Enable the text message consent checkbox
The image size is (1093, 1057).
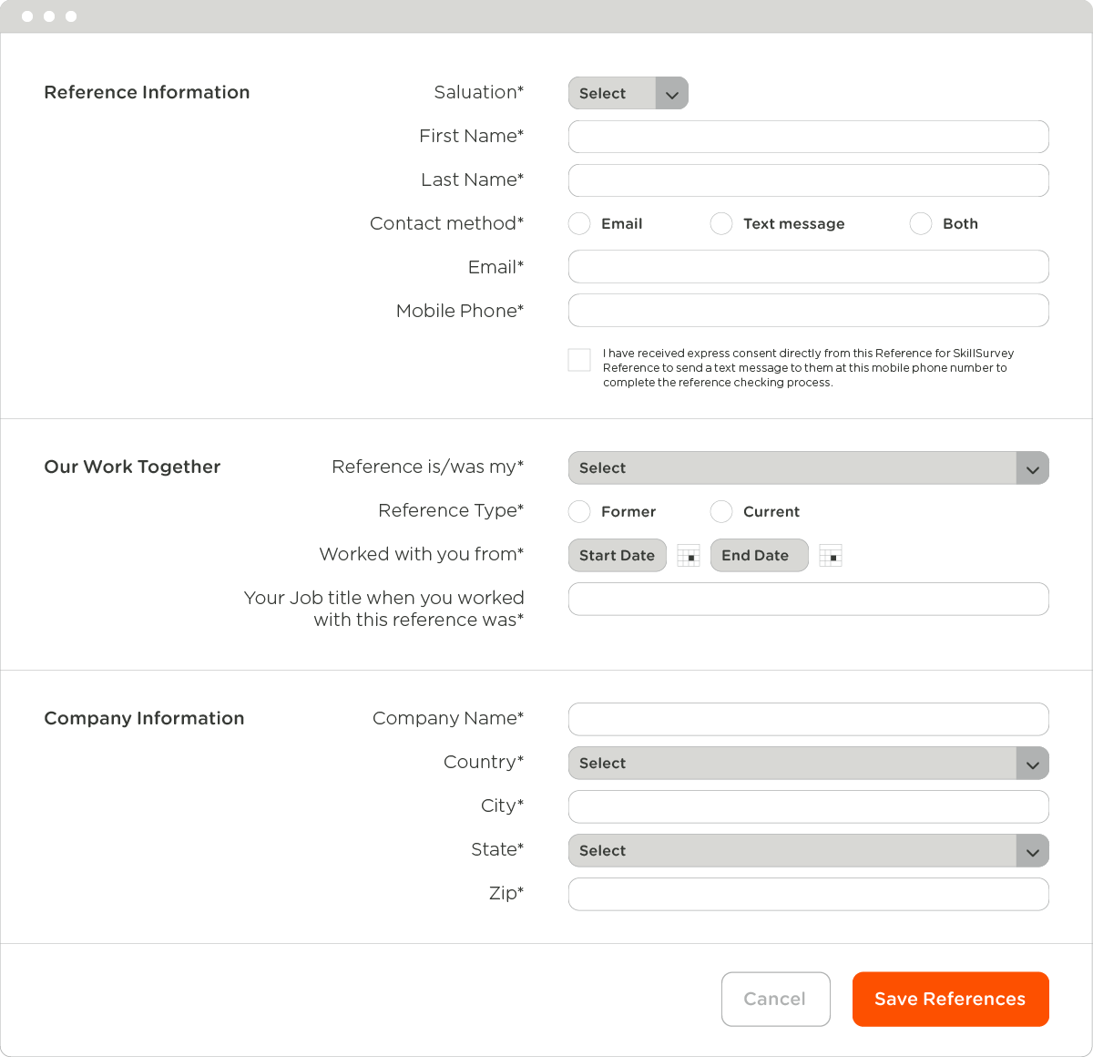click(x=579, y=359)
